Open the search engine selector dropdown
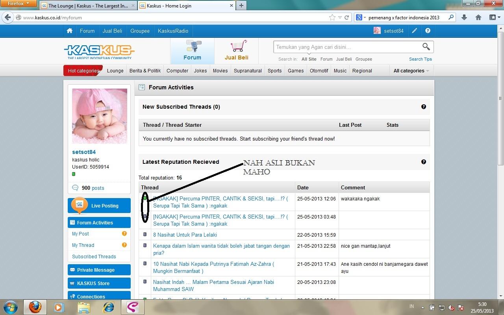The width and height of the screenshot is (504, 315). coord(360,17)
